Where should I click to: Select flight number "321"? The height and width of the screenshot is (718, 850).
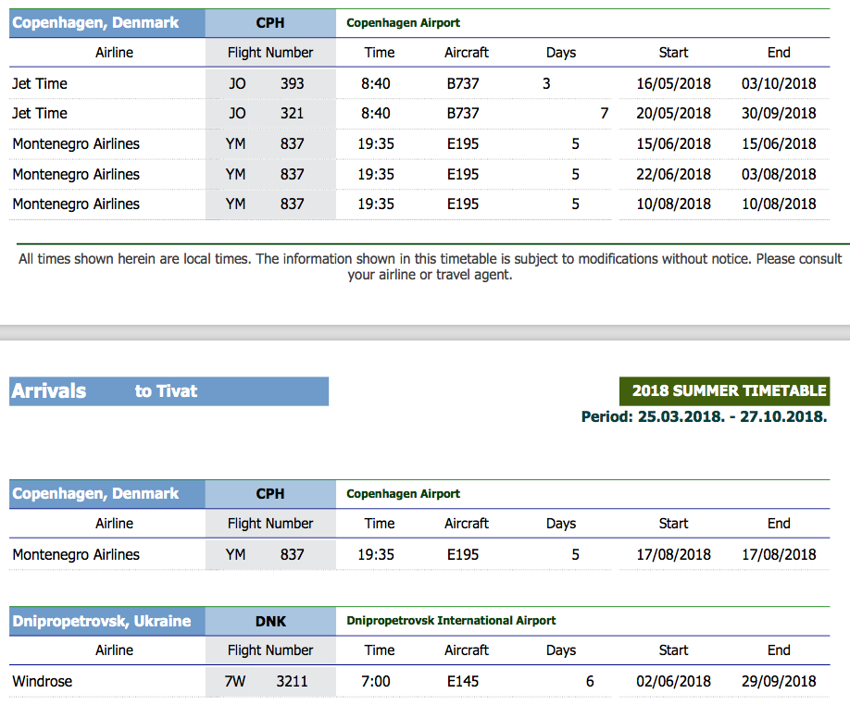[293, 113]
